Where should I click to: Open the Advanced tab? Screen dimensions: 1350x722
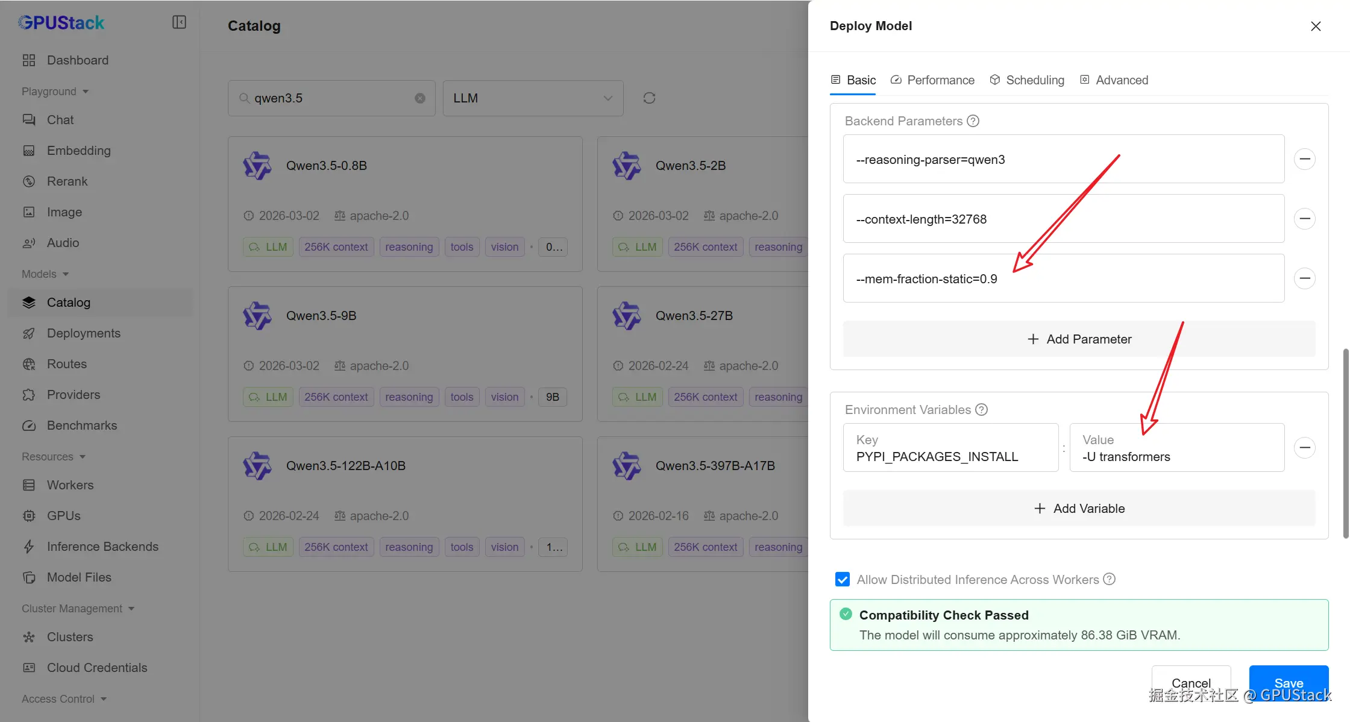point(1114,80)
